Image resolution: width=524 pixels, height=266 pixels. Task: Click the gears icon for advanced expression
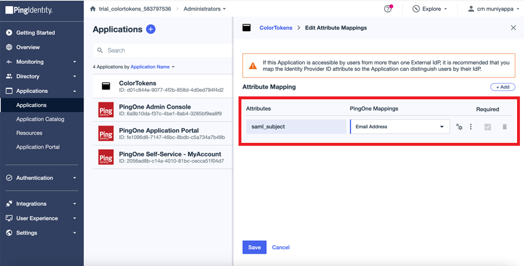[459, 127]
